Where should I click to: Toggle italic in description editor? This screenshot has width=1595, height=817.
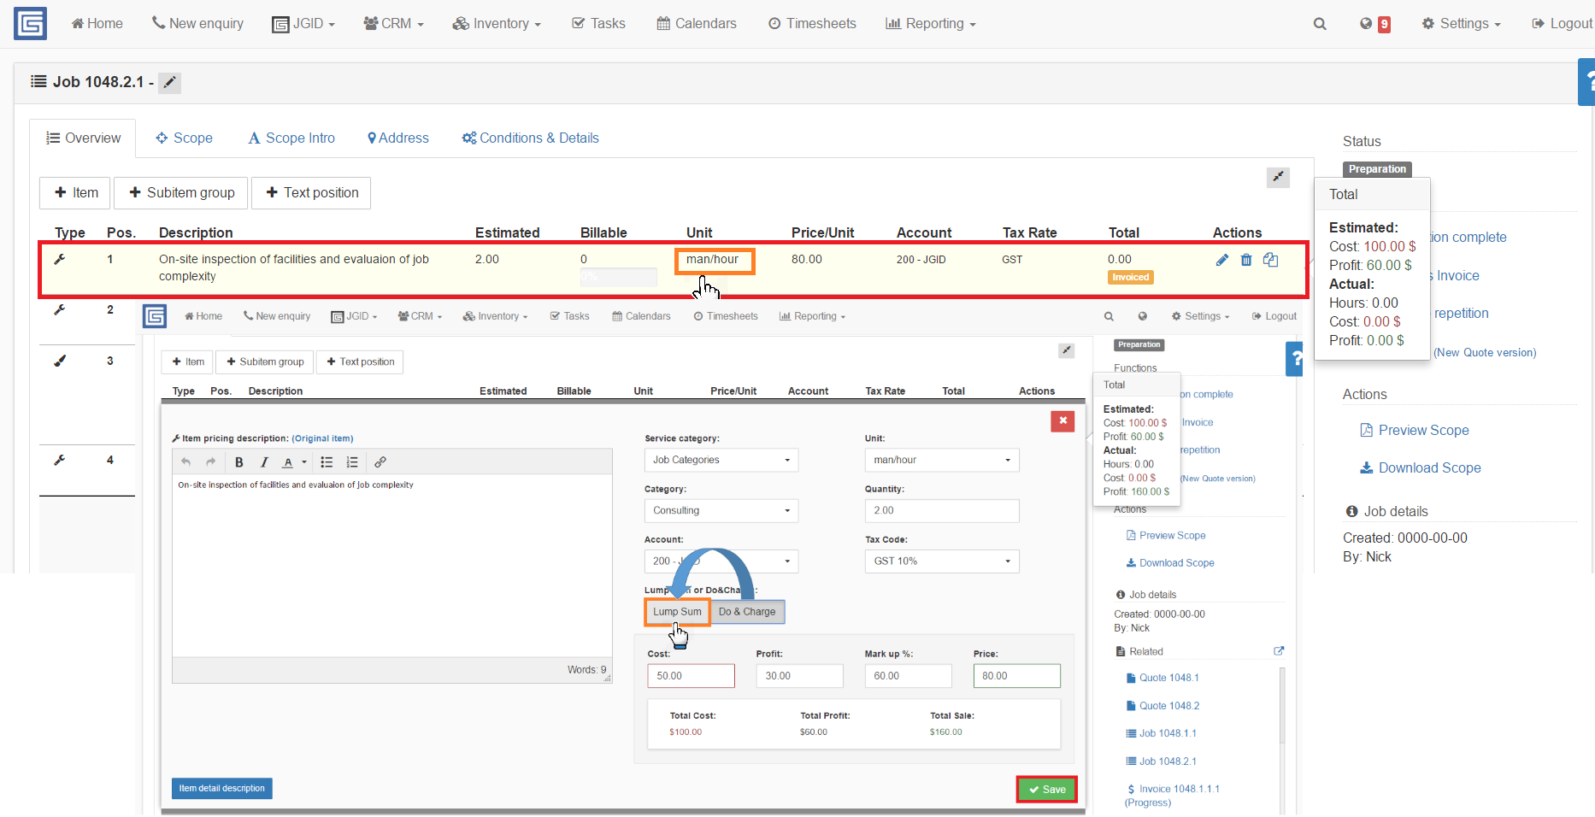coord(264,462)
